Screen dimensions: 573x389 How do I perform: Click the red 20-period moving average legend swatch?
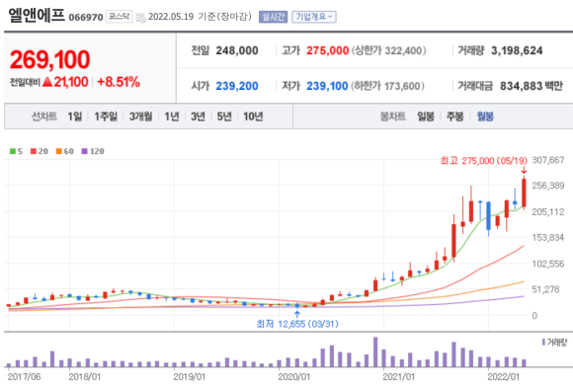tap(34, 151)
